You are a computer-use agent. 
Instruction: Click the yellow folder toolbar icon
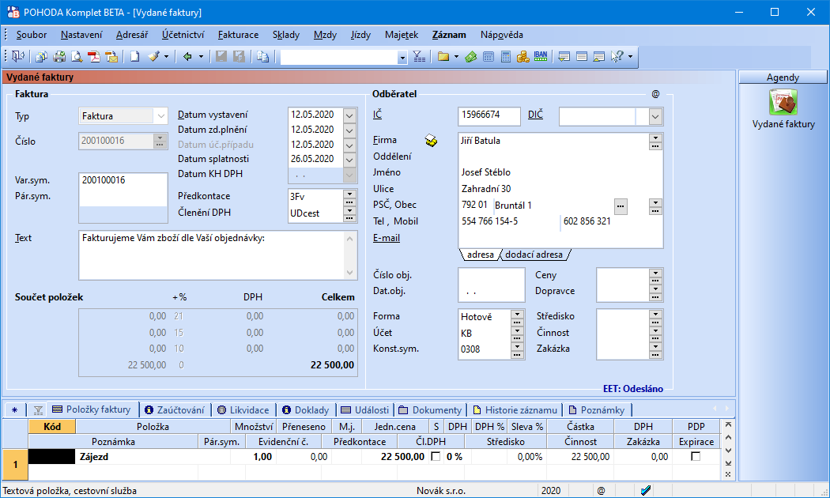coord(443,56)
